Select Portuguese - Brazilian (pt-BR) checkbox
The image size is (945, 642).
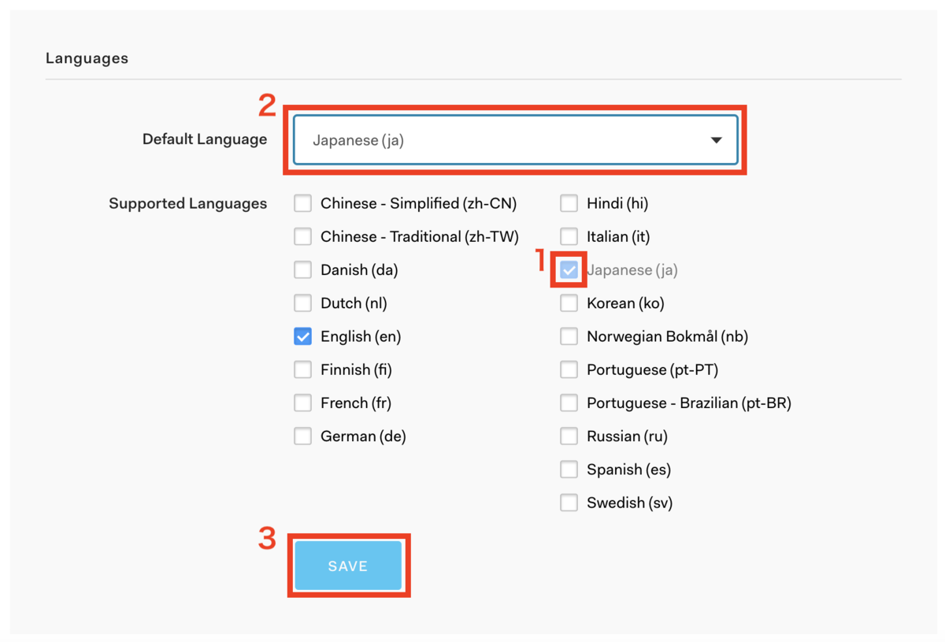point(569,403)
